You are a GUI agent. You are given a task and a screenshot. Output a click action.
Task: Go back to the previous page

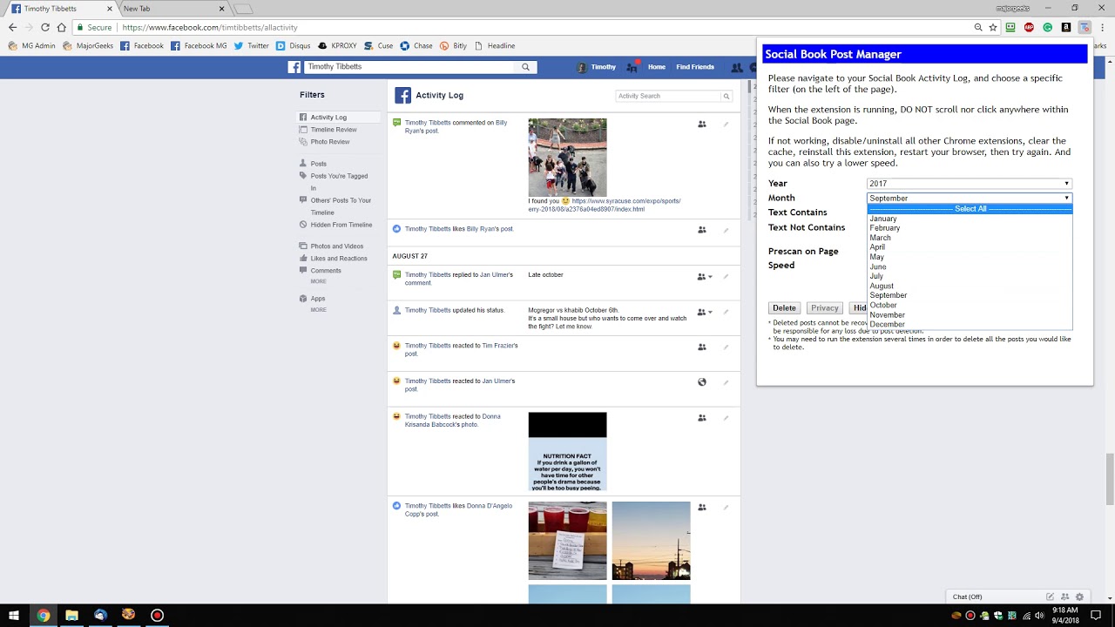(x=12, y=27)
